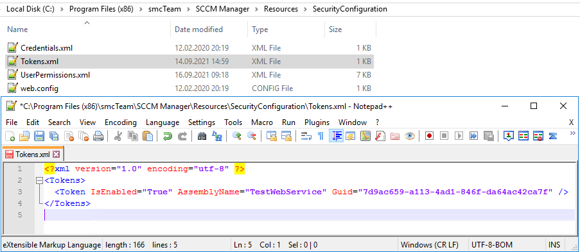Toggle INS mode in status bar
This screenshot has width=580, height=252.
click(x=554, y=244)
